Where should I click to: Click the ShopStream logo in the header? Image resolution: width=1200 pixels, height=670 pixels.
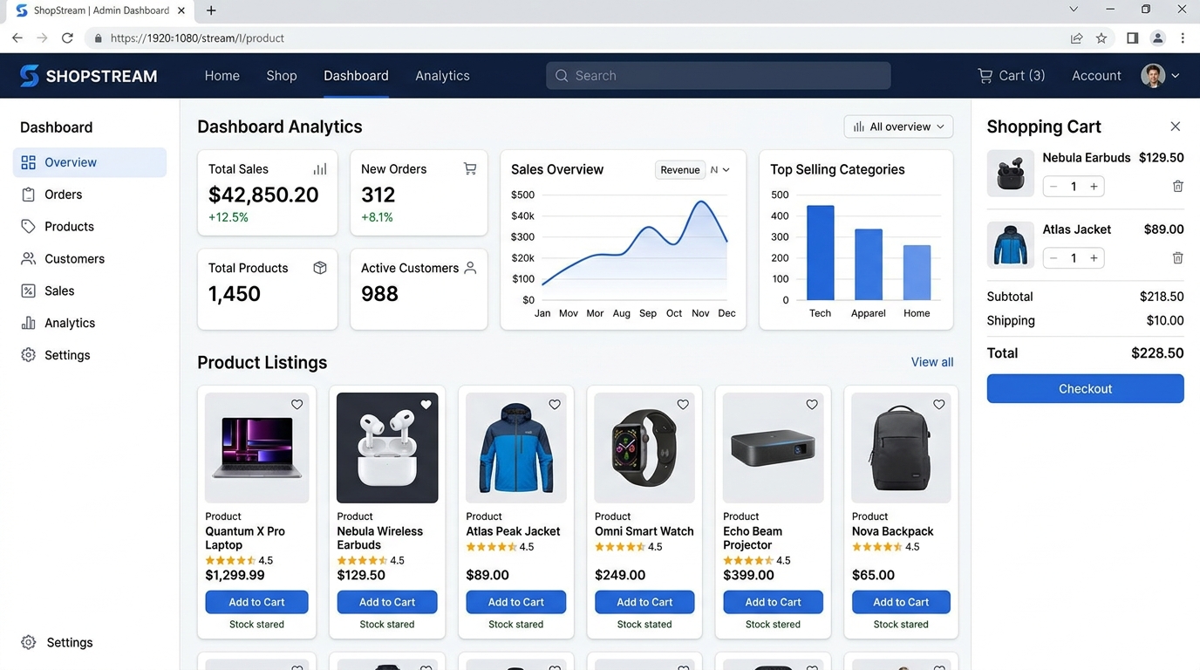(x=88, y=76)
